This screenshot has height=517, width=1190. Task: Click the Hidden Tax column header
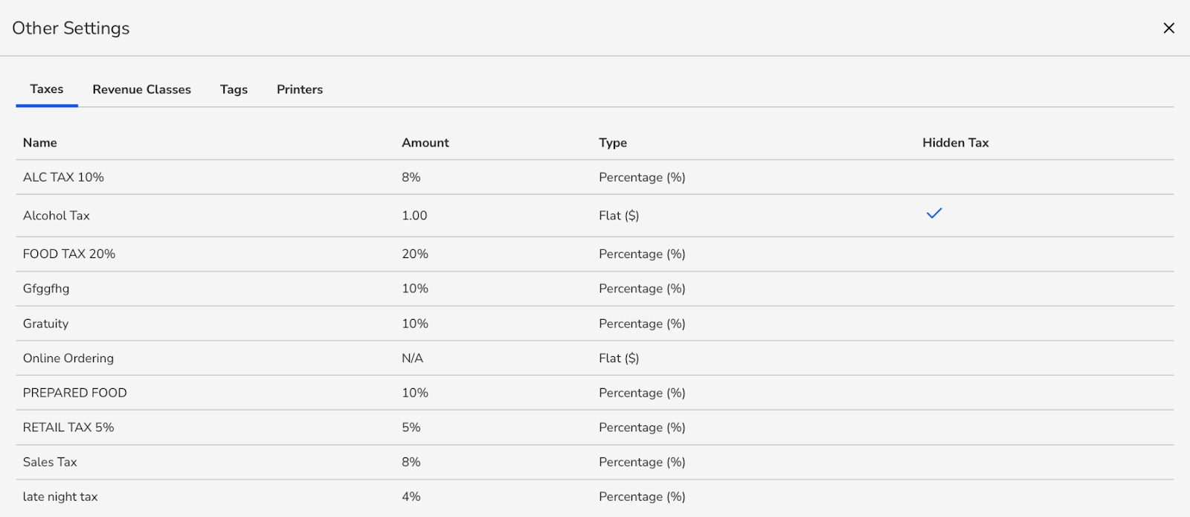coord(956,143)
